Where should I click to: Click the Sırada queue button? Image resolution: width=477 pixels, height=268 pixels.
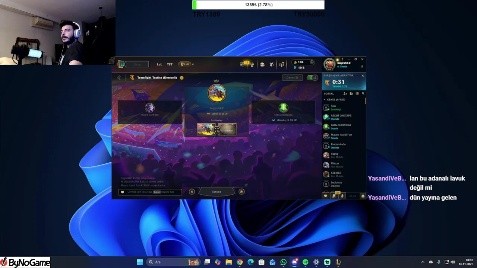[x=217, y=192]
